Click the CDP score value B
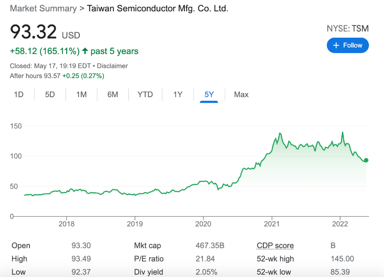The height and width of the screenshot is (277, 384). (333, 245)
